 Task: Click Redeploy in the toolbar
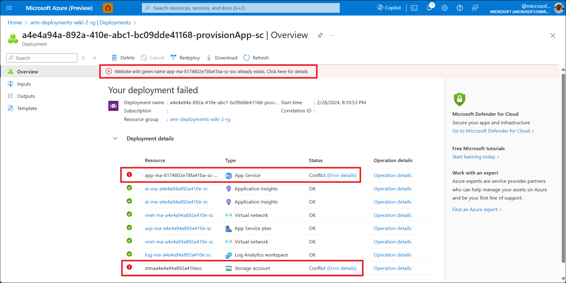coord(185,58)
